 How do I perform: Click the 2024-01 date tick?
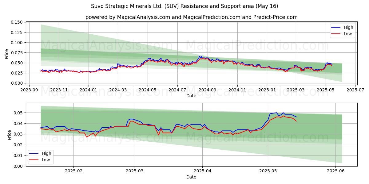(x=89, y=90)
